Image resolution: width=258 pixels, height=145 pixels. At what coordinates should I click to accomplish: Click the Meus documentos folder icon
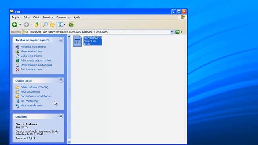pyautogui.click(x=17, y=92)
